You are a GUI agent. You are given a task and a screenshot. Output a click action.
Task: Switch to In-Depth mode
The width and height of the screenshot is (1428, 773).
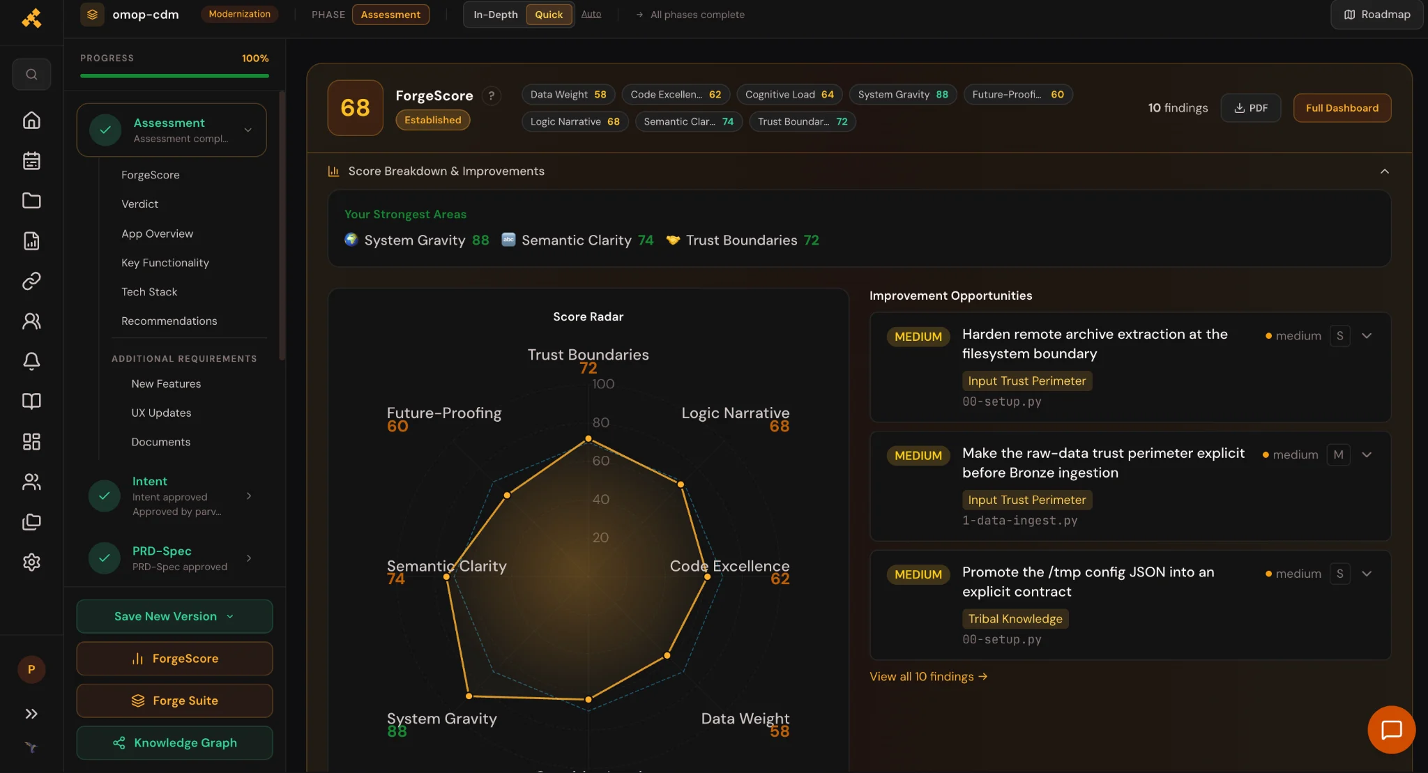click(495, 15)
